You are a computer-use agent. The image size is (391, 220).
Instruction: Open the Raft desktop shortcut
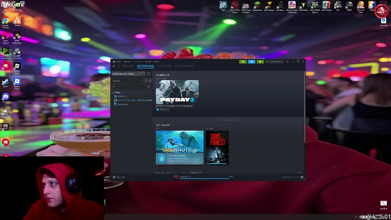coord(223,6)
